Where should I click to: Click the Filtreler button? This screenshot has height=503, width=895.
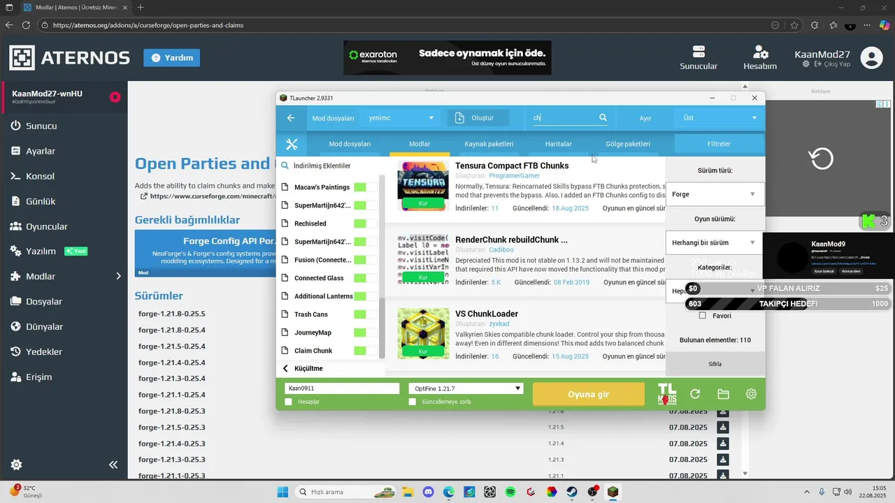click(719, 144)
